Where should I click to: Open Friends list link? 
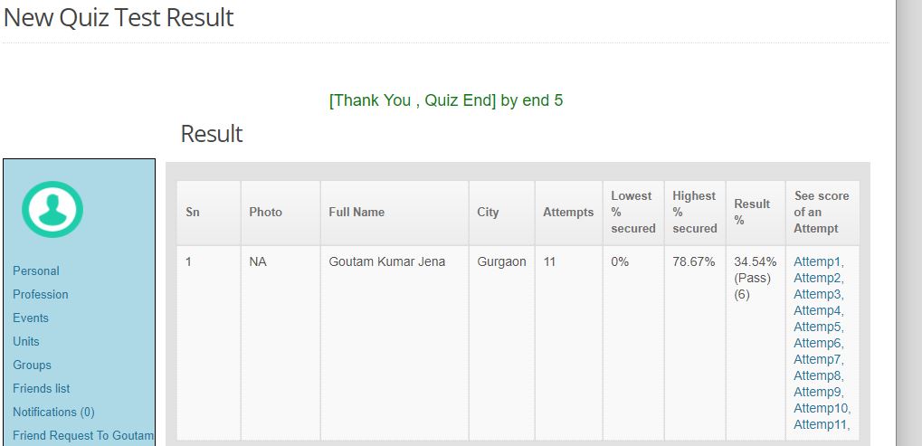click(x=41, y=388)
